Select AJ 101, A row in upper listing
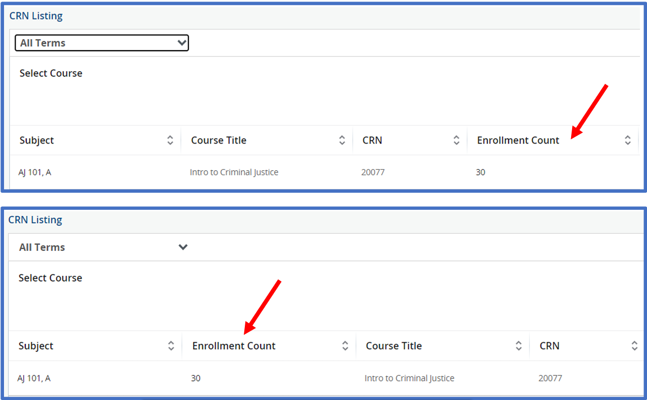Viewport: 647px width, 400px height. [x=35, y=173]
